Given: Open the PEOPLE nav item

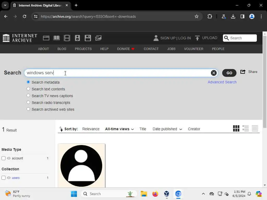Looking at the screenshot, I should [x=218, y=49].
